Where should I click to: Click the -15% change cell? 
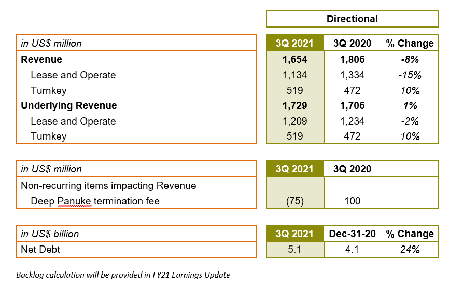pos(410,75)
